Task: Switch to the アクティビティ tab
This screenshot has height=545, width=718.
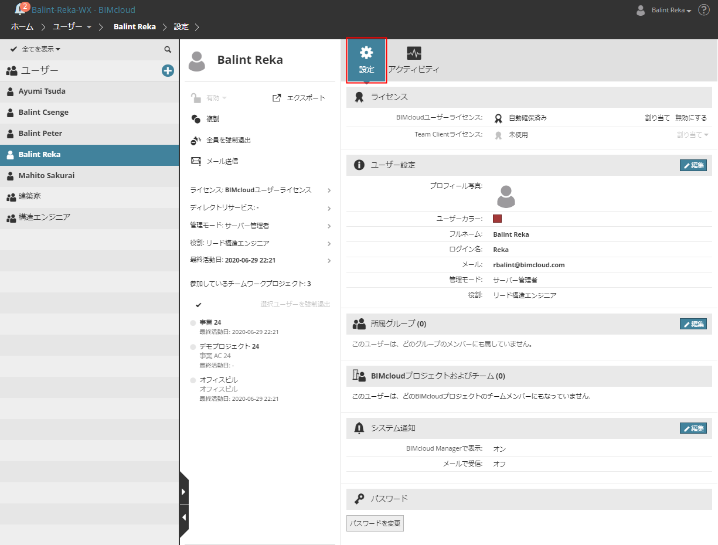Action: point(414,60)
